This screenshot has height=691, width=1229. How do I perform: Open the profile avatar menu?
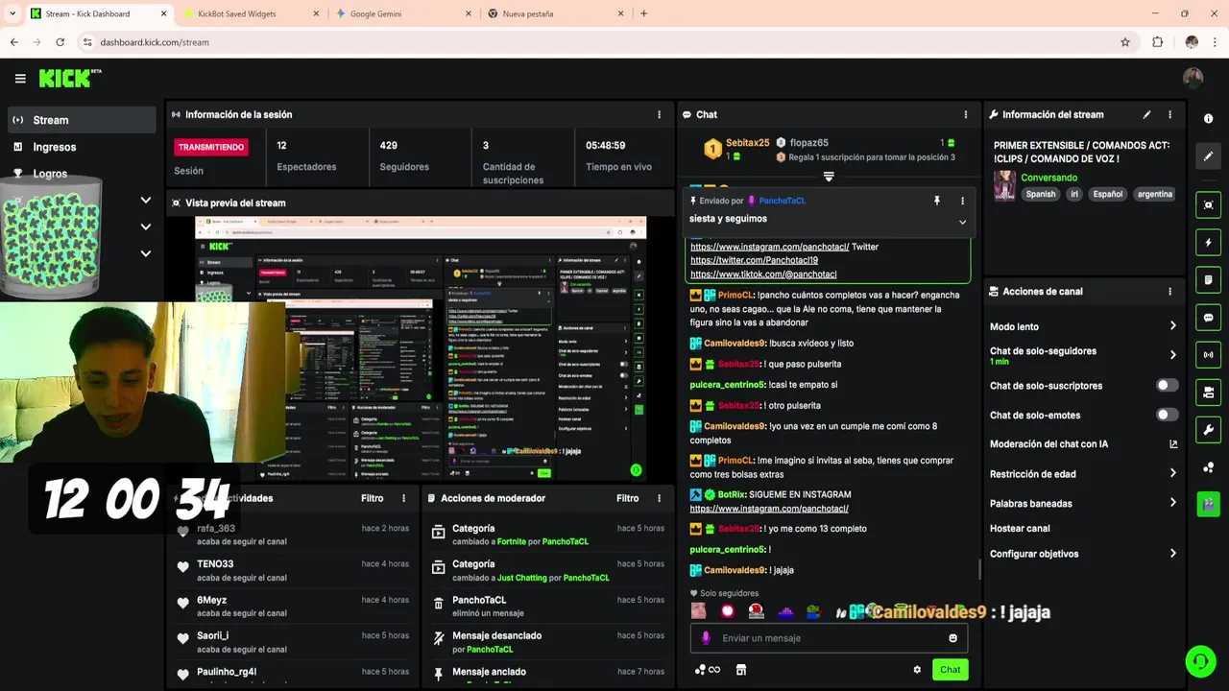tap(1193, 78)
